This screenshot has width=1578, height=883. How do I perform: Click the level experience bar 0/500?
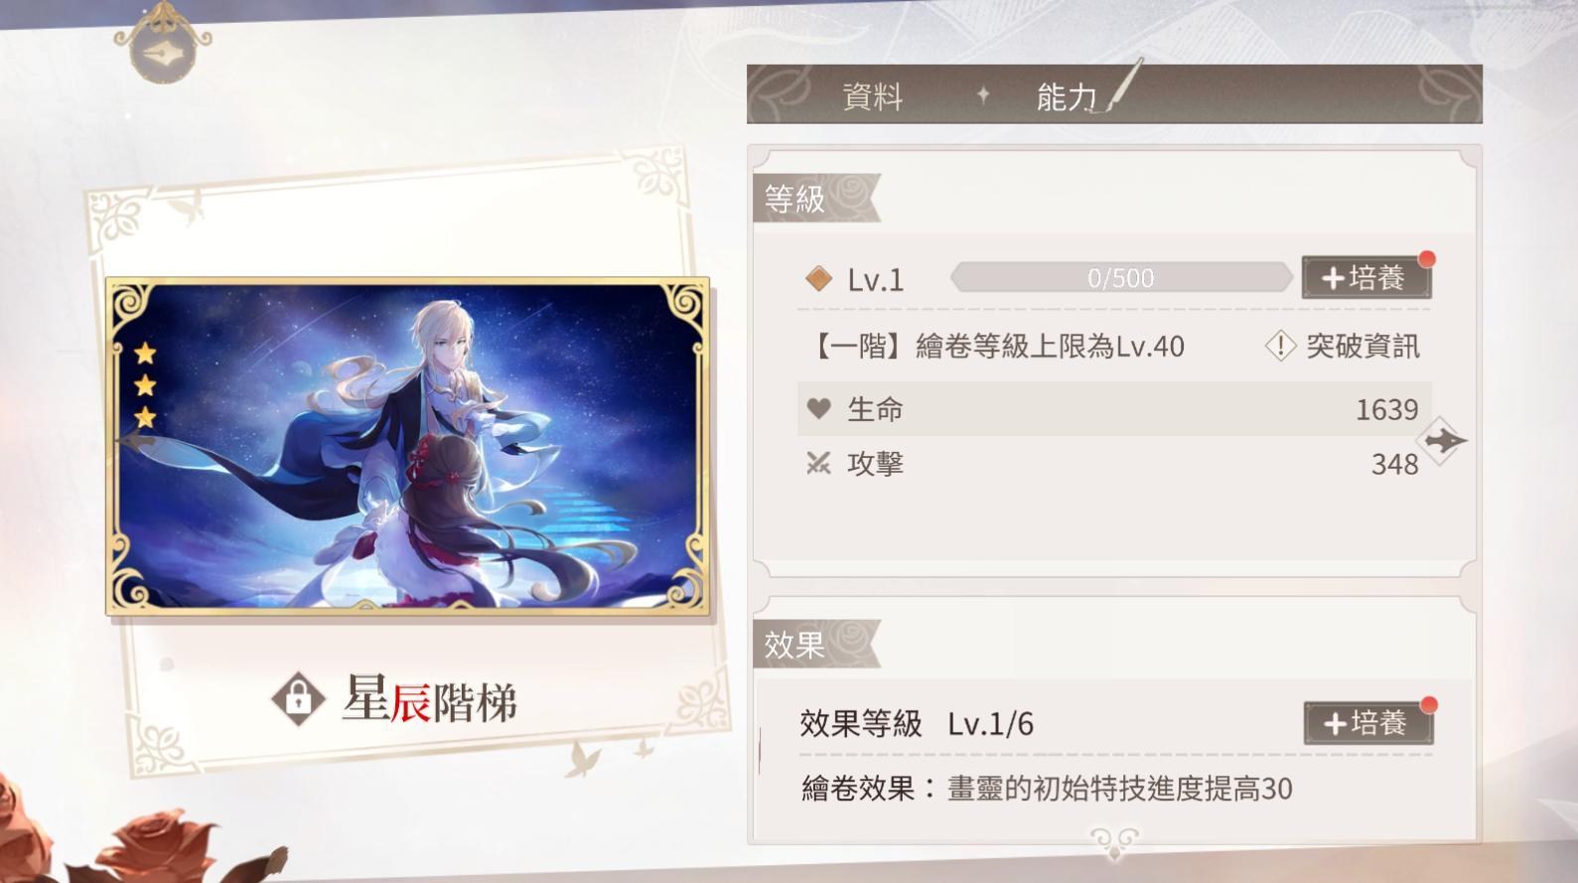(x=1121, y=277)
